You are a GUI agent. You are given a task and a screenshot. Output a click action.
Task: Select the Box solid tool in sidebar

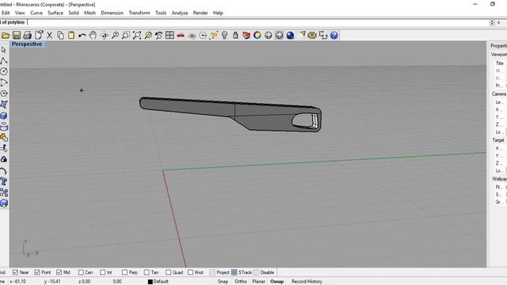pyautogui.click(x=4, y=116)
